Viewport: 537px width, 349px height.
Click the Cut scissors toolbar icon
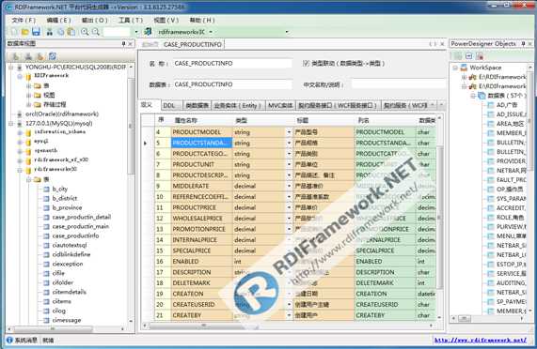pyautogui.click(x=50, y=32)
